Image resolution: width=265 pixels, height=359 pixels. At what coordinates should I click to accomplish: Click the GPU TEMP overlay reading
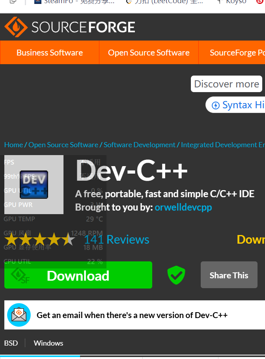[x=53, y=219]
